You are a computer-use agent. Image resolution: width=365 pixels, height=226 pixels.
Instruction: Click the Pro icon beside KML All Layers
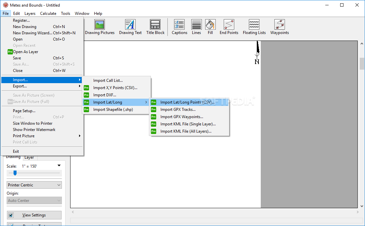[x=154, y=131]
